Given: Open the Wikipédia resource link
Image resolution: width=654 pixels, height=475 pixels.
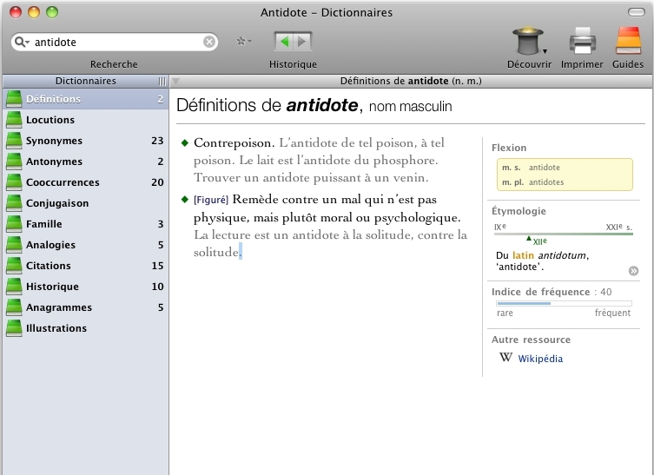Looking at the screenshot, I should pos(540,359).
